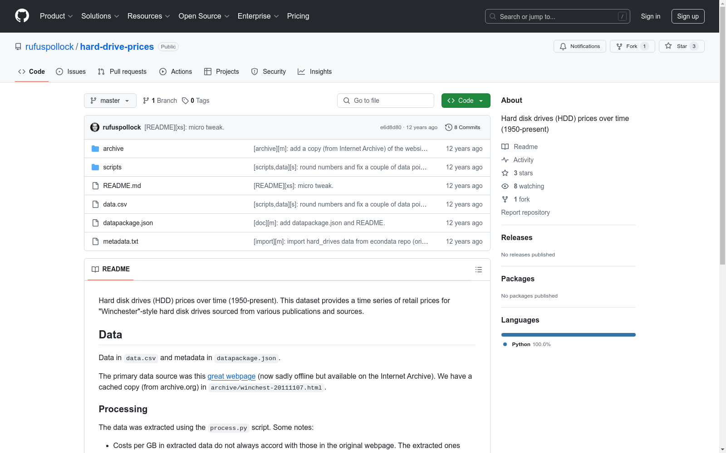Open the green Code dropdown
This screenshot has height=453, width=726.
[x=466, y=101]
